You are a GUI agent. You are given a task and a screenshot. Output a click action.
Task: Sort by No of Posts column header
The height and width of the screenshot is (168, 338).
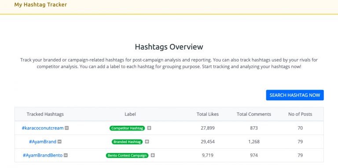[x=300, y=114]
